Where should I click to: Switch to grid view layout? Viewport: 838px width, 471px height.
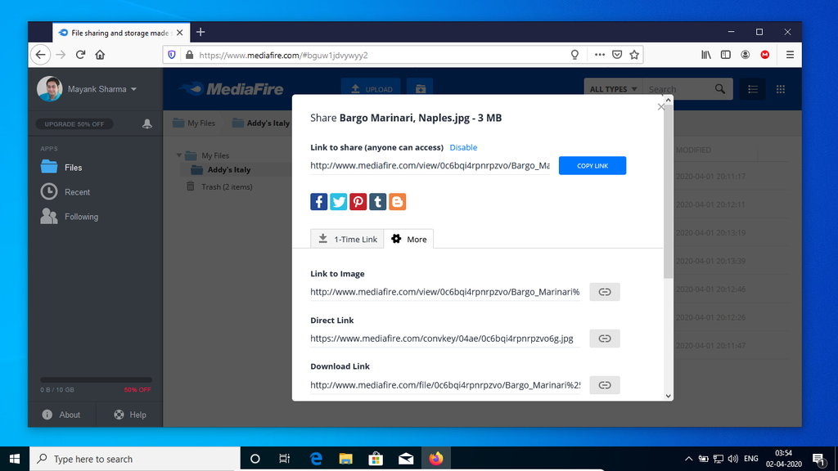[x=780, y=88]
